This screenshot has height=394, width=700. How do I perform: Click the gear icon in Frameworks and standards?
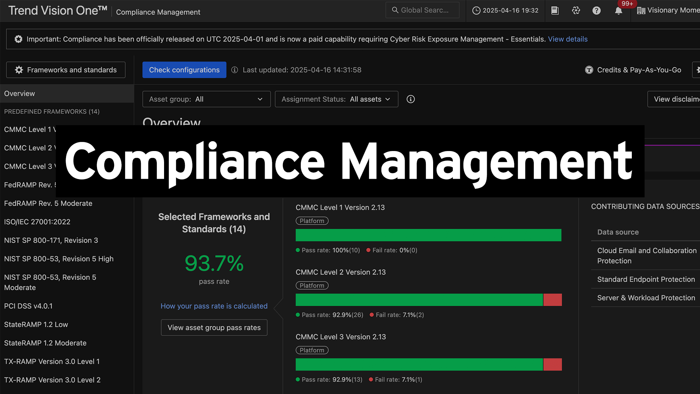point(19,70)
